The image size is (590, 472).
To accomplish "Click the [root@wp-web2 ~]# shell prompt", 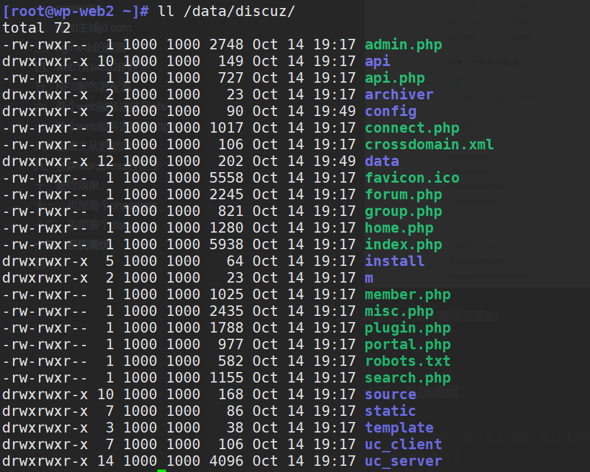I will 76,12.
